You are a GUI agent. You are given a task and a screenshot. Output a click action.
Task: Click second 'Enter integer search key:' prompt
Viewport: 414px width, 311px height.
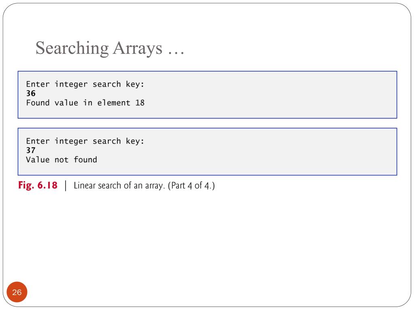tap(85, 141)
